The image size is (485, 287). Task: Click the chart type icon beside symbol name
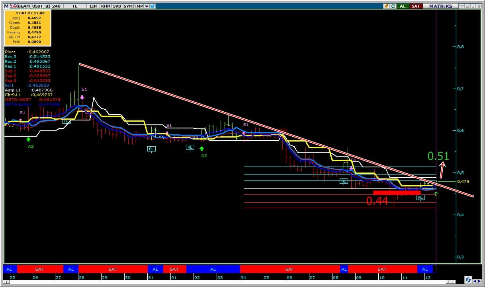click(13, 6)
